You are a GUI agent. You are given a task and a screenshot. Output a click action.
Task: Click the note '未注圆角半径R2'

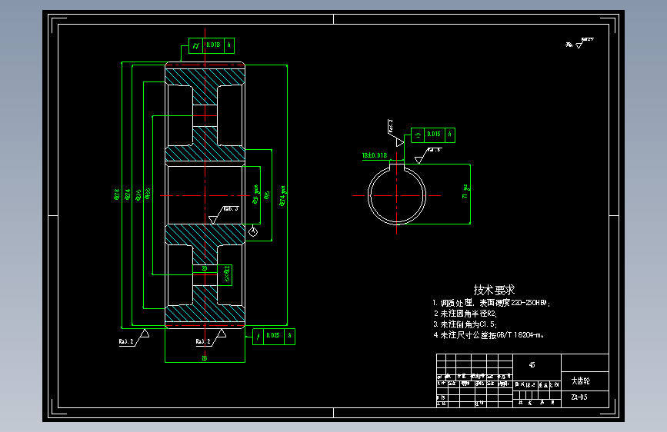pyautogui.click(x=465, y=314)
